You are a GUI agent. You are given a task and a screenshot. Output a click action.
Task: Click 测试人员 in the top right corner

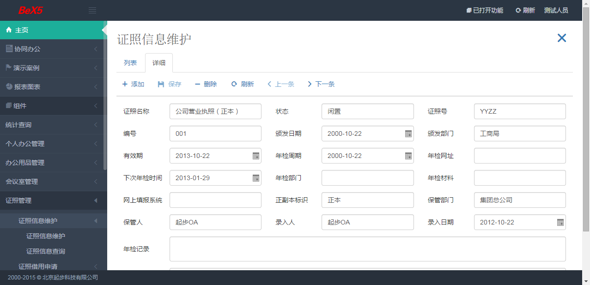556,10
